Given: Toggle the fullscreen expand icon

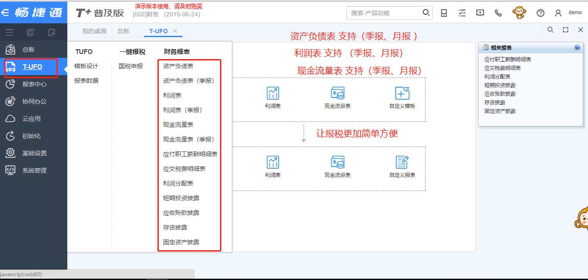Looking at the screenshot, I should coord(566,30).
